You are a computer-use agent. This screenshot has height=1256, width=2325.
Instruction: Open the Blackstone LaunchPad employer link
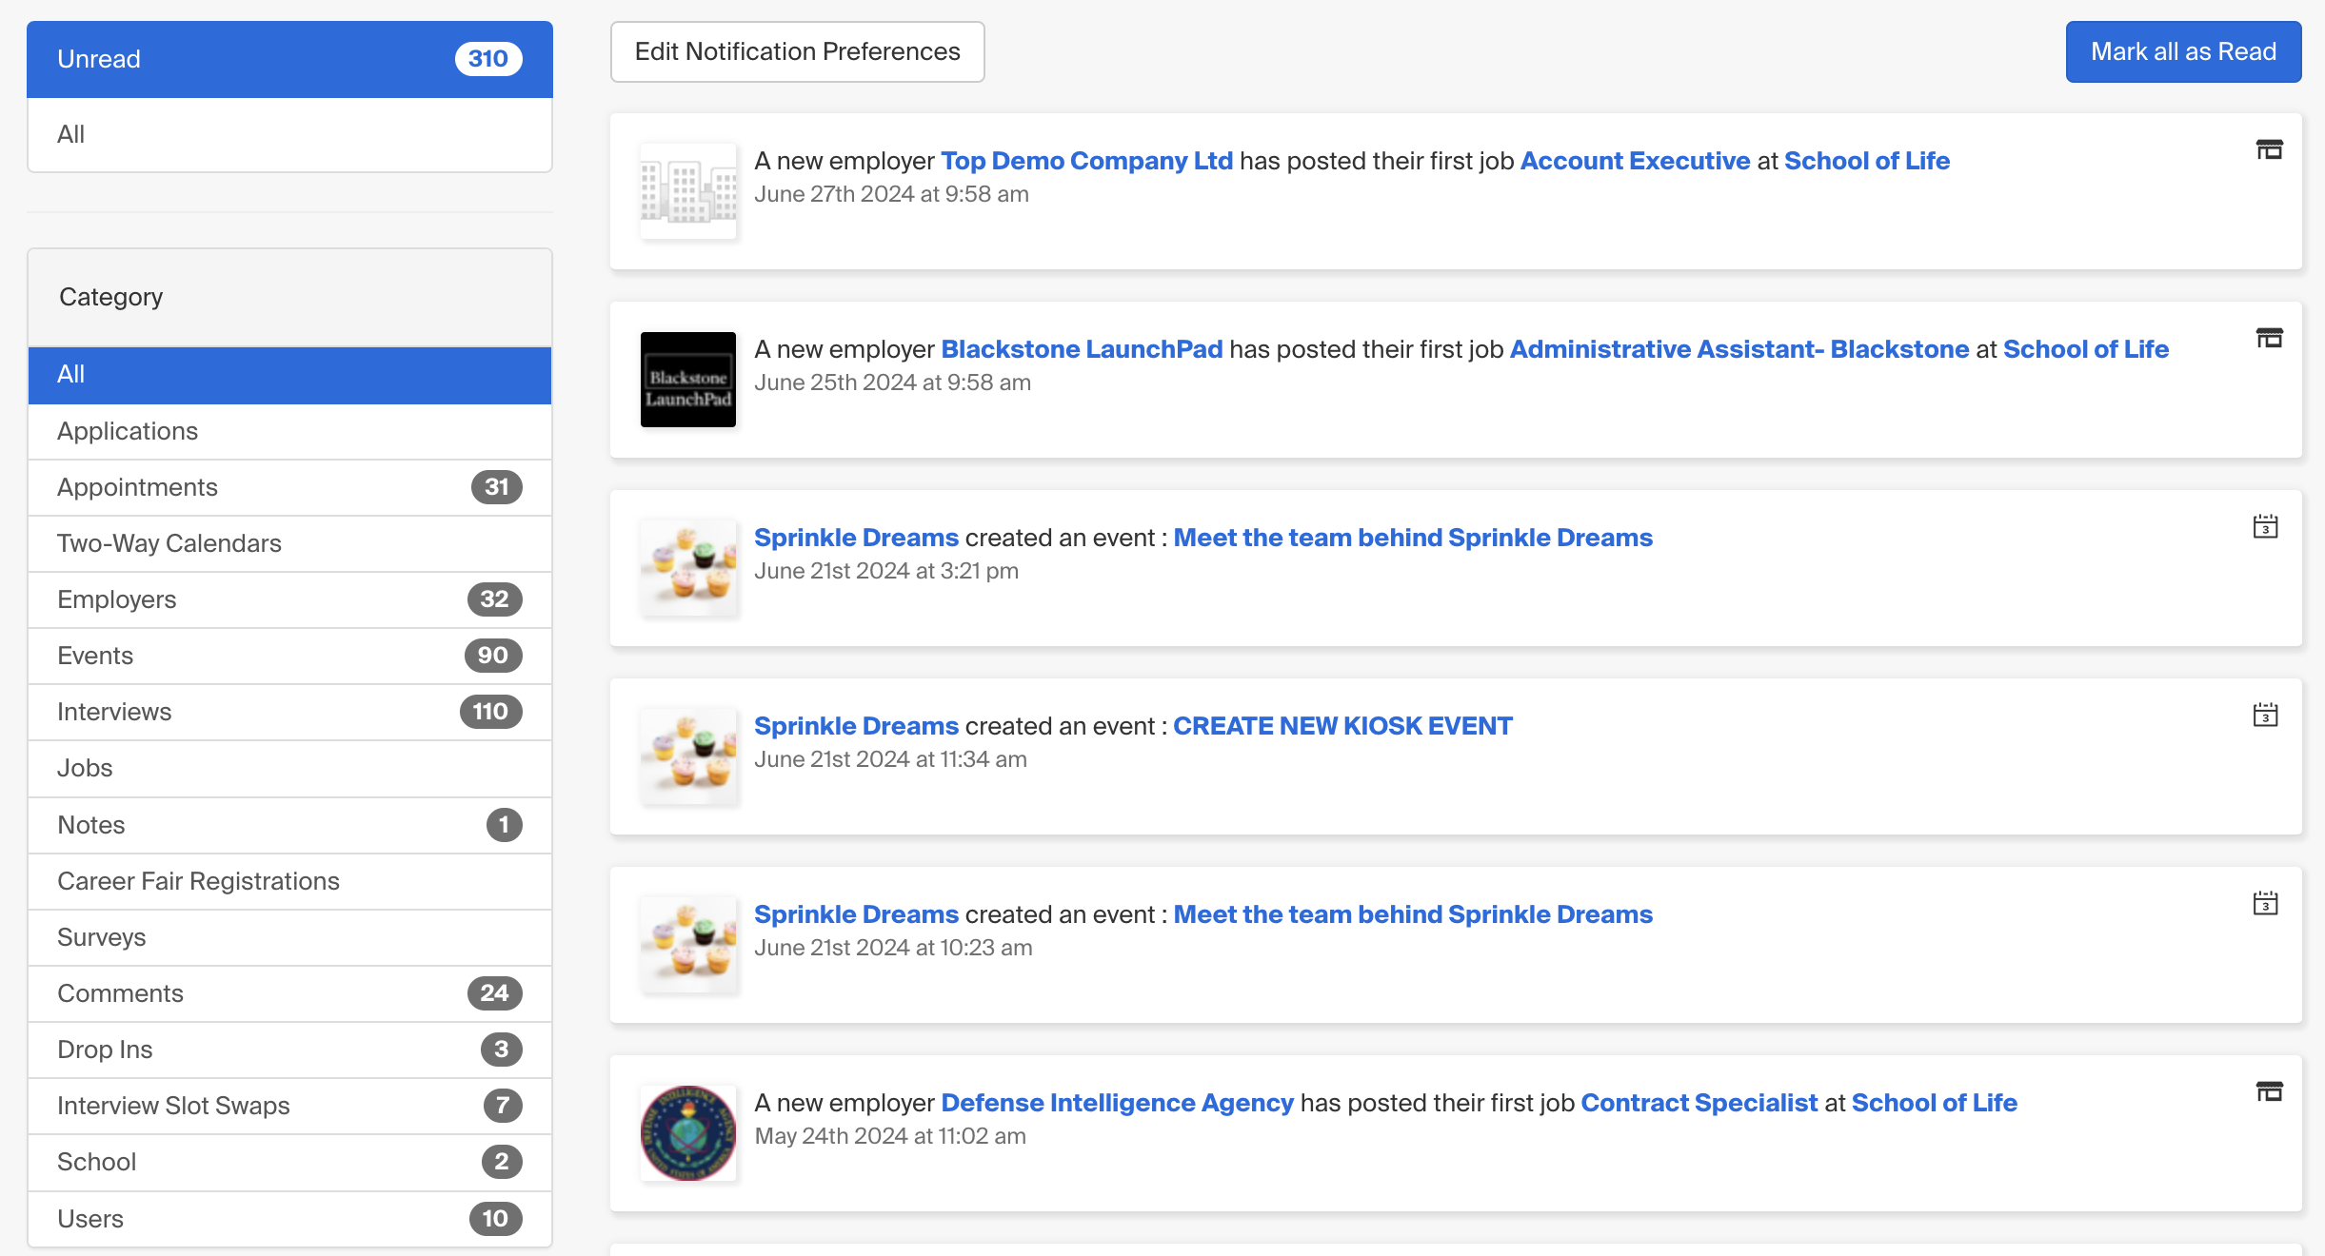click(1082, 349)
